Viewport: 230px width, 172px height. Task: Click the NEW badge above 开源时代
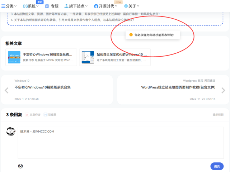[x=118, y=2]
